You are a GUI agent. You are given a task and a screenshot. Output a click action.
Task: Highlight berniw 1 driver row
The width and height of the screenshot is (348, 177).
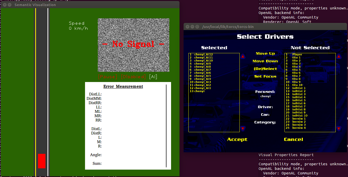click(x=310, y=119)
